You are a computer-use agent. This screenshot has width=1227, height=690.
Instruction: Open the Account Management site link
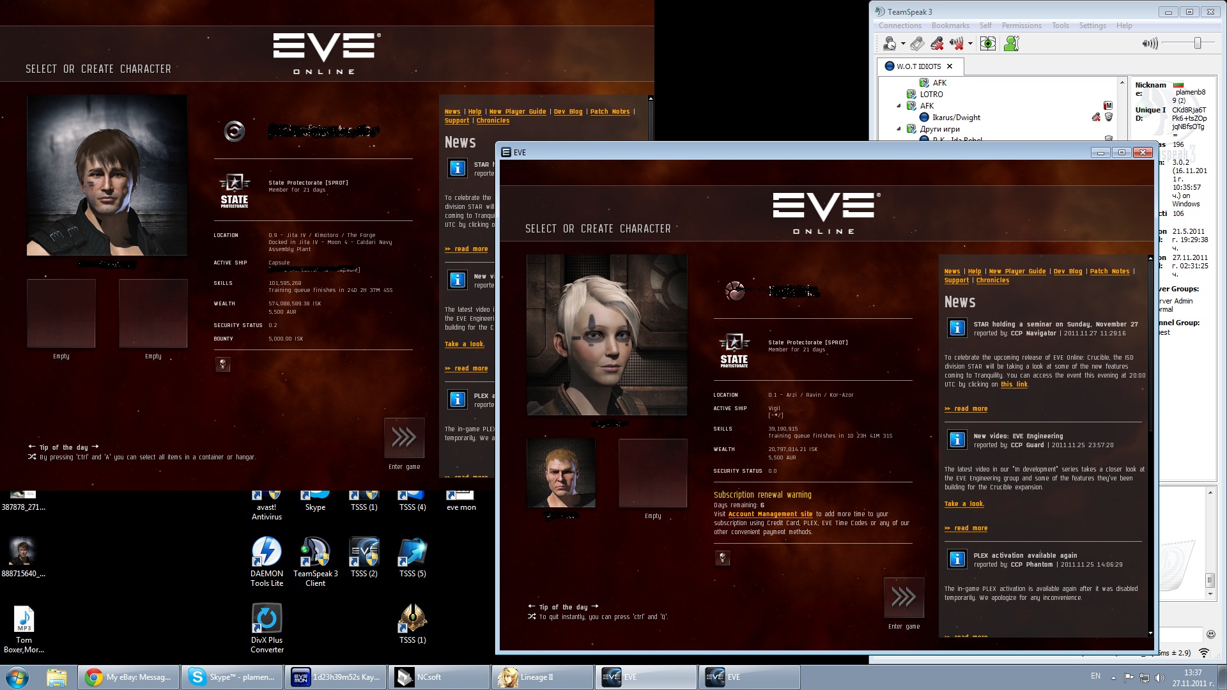pyautogui.click(x=770, y=514)
